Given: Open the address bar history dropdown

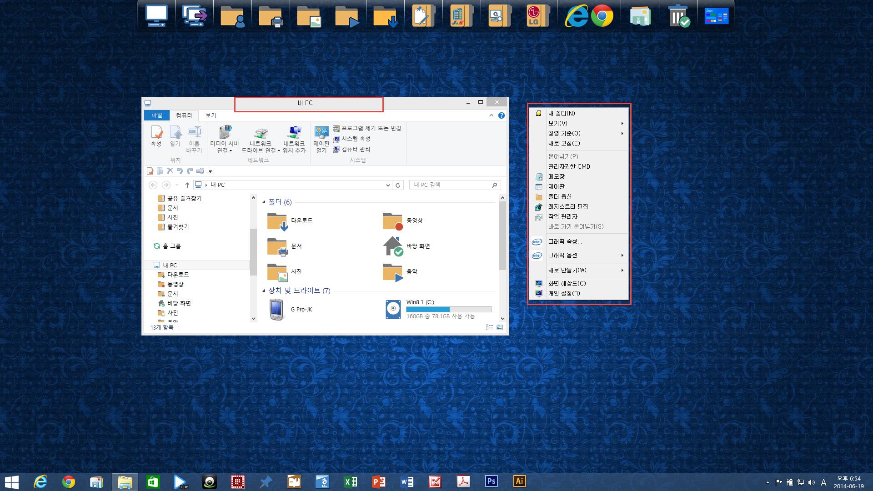Looking at the screenshot, I should tap(388, 185).
